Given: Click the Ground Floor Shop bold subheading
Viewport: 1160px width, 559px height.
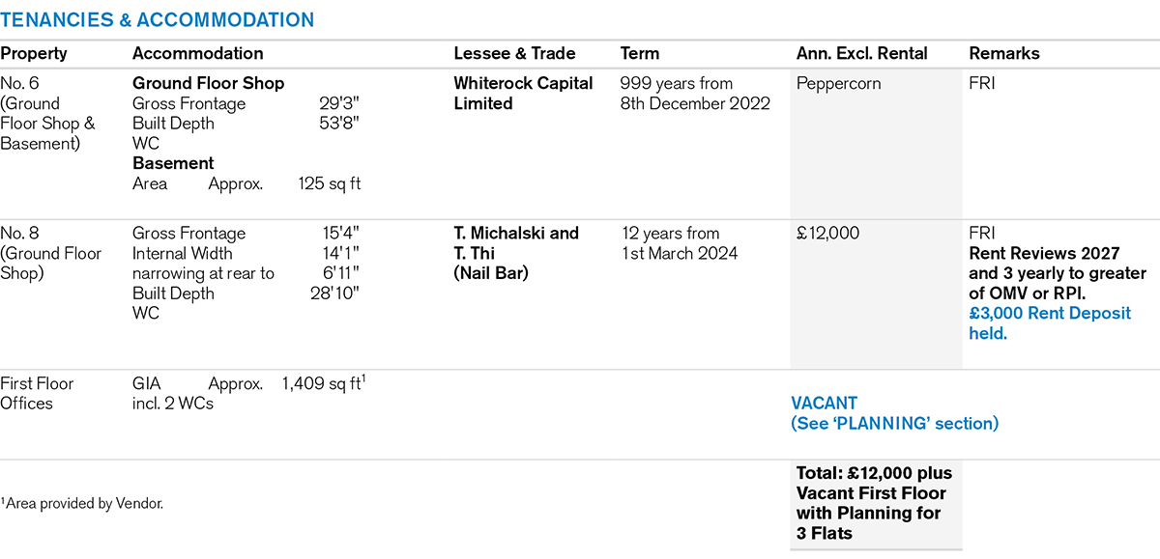Looking at the screenshot, I should click(x=208, y=84).
